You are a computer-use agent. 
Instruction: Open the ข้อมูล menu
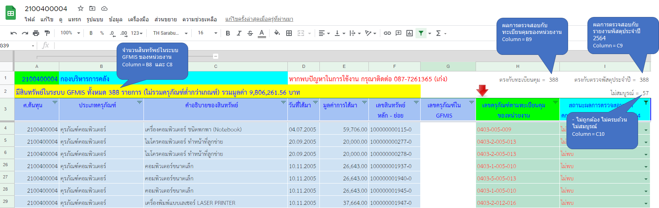[x=115, y=19]
